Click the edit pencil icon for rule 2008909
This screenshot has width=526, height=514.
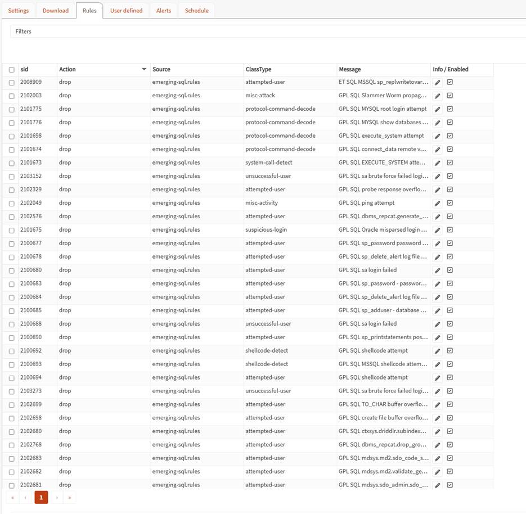click(x=438, y=82)
